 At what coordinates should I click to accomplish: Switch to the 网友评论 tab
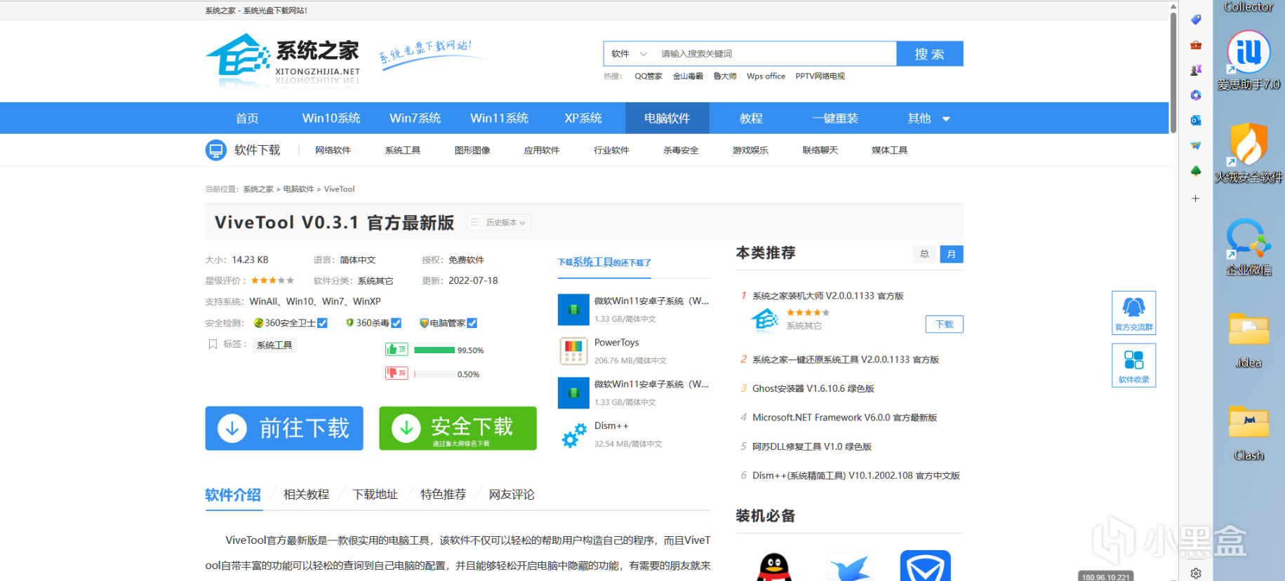click(512, 495)
